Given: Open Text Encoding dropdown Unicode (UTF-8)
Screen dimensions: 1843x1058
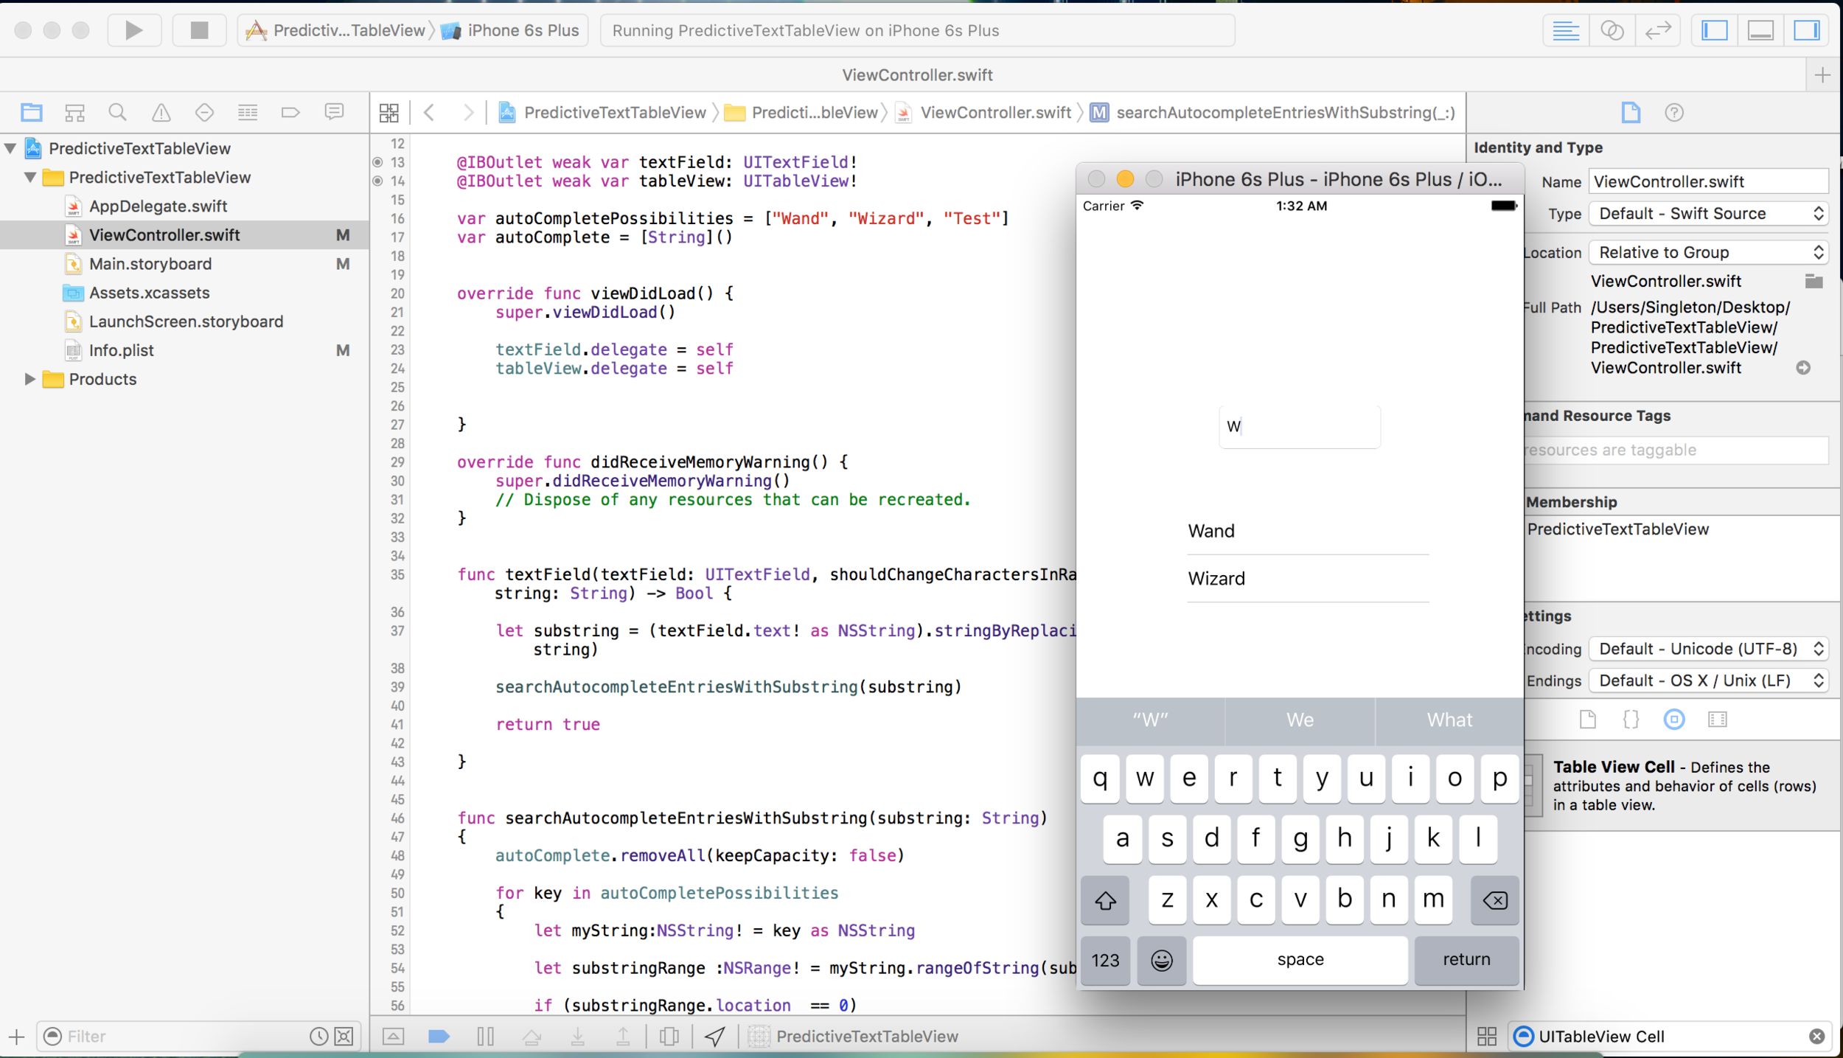Looking at the screenshot, I should (1708, 649).
